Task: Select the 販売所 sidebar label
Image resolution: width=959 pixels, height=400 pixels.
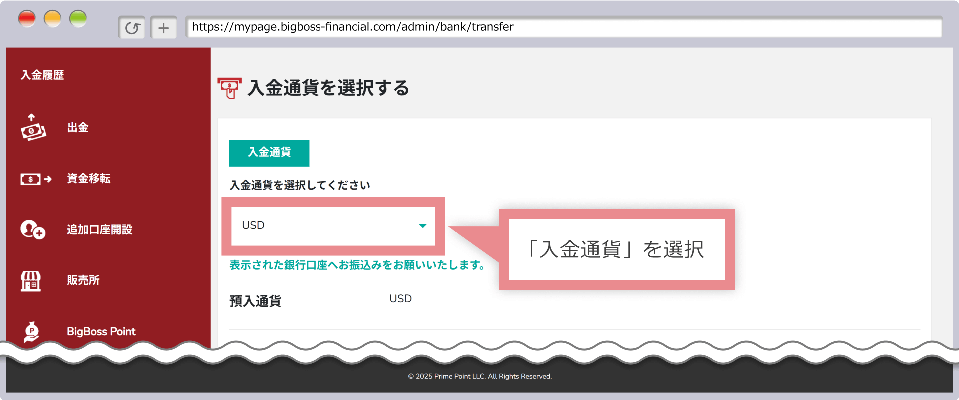Action: (x=83, y=281)
